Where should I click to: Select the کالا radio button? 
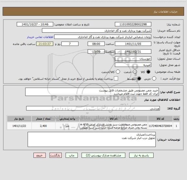tap(148, 72)
